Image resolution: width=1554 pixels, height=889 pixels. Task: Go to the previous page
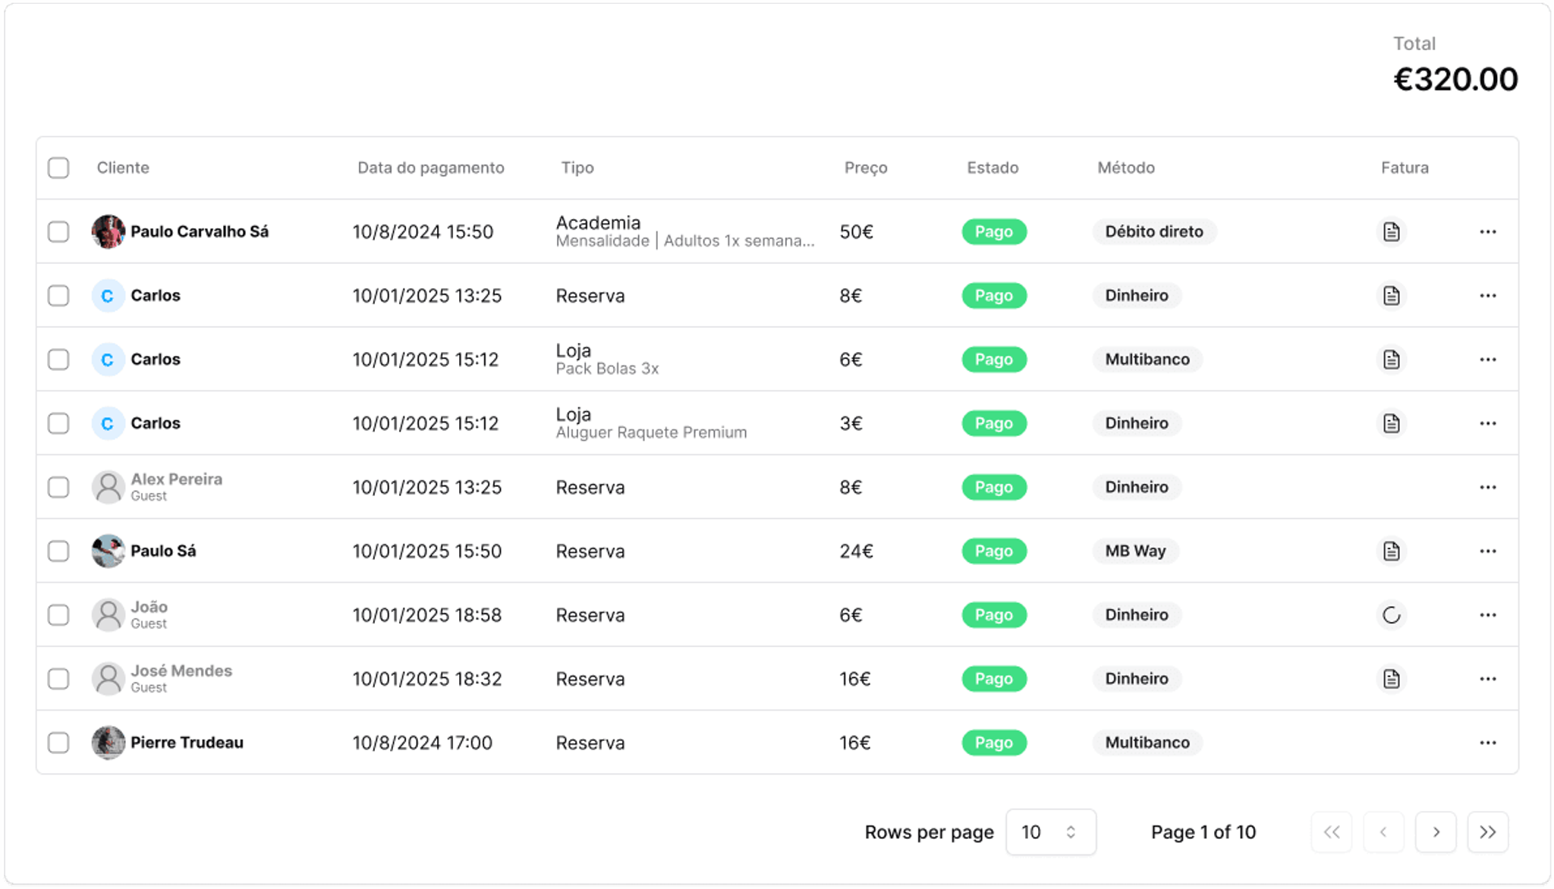[1383, 832]
